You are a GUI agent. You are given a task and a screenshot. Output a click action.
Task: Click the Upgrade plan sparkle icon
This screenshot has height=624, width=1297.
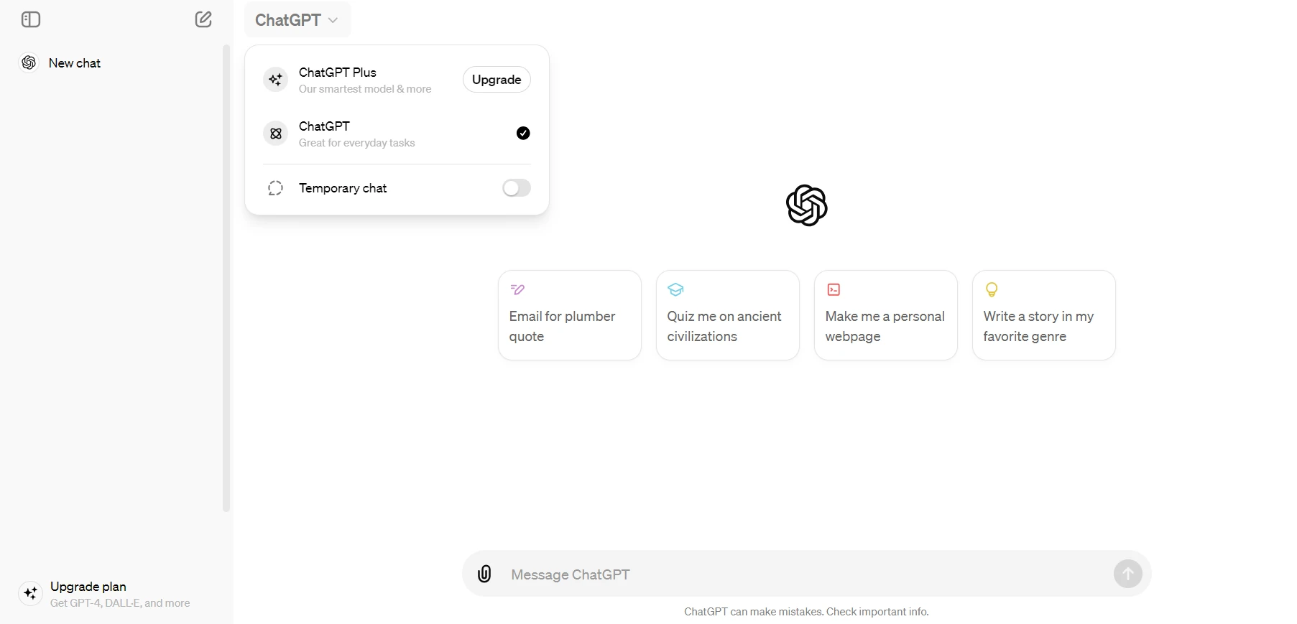pyautogui.click(x=30, y=593)
